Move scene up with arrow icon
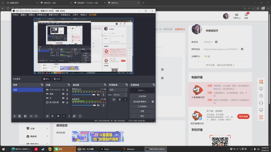The height and width of the screenshot is (152, 271). (31, 116)
